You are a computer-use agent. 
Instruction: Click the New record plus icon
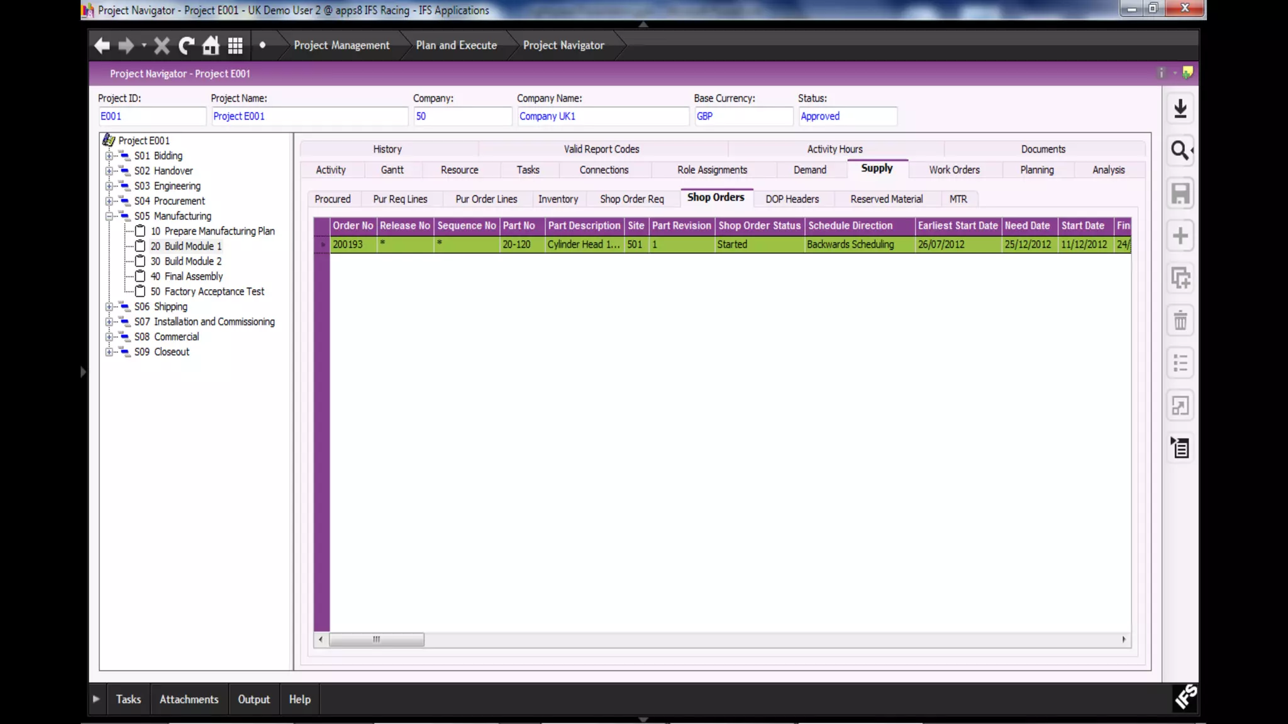pyautogui.click(x=1180, y=236)
